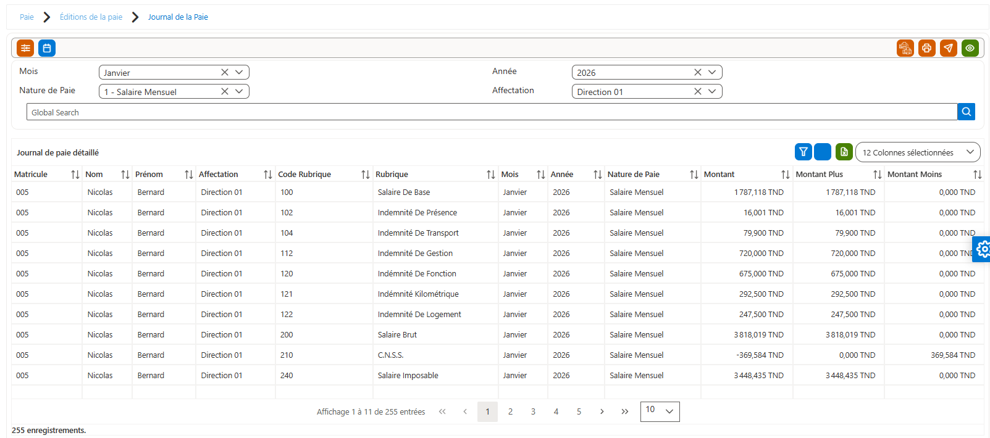This screenshot has width=990, height=438.
Task: Open the Paie breadcrumb link
Action: [27, 17]
